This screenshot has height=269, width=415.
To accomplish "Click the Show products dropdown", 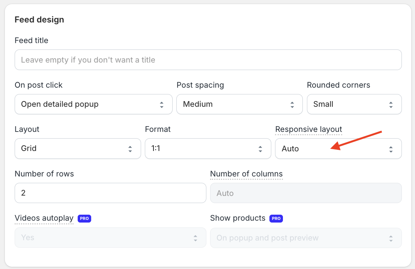I will click(306, 238).
